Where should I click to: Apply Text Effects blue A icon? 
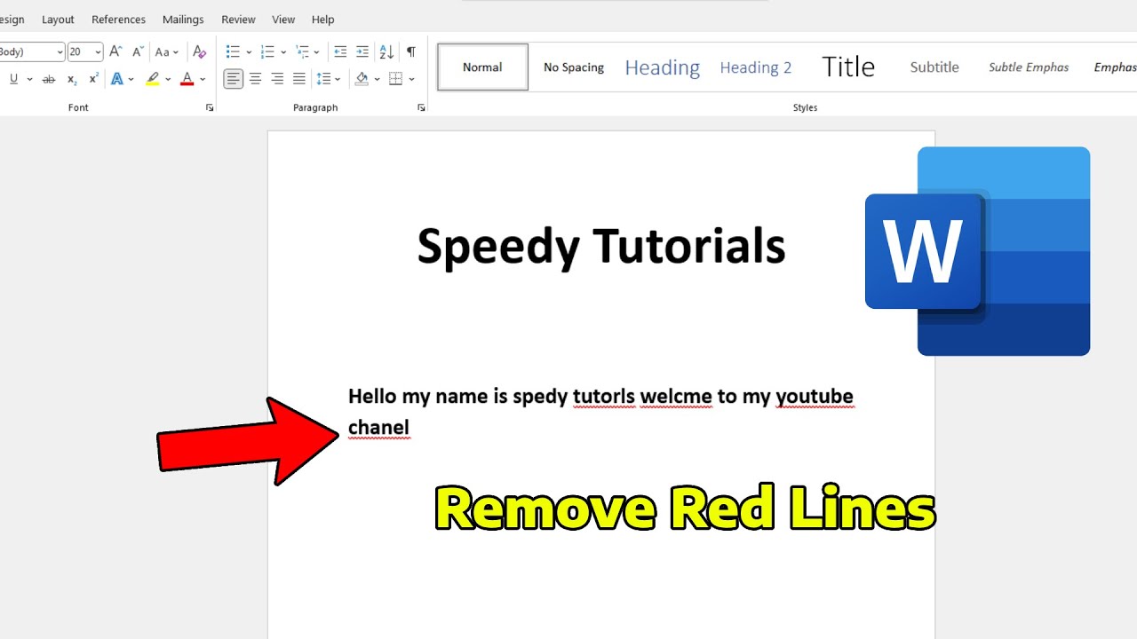pyautogui.click(x=117, y=79)
